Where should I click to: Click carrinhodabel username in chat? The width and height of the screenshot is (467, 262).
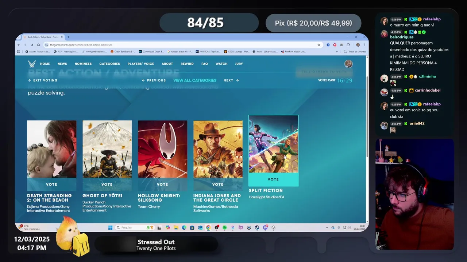427,90
